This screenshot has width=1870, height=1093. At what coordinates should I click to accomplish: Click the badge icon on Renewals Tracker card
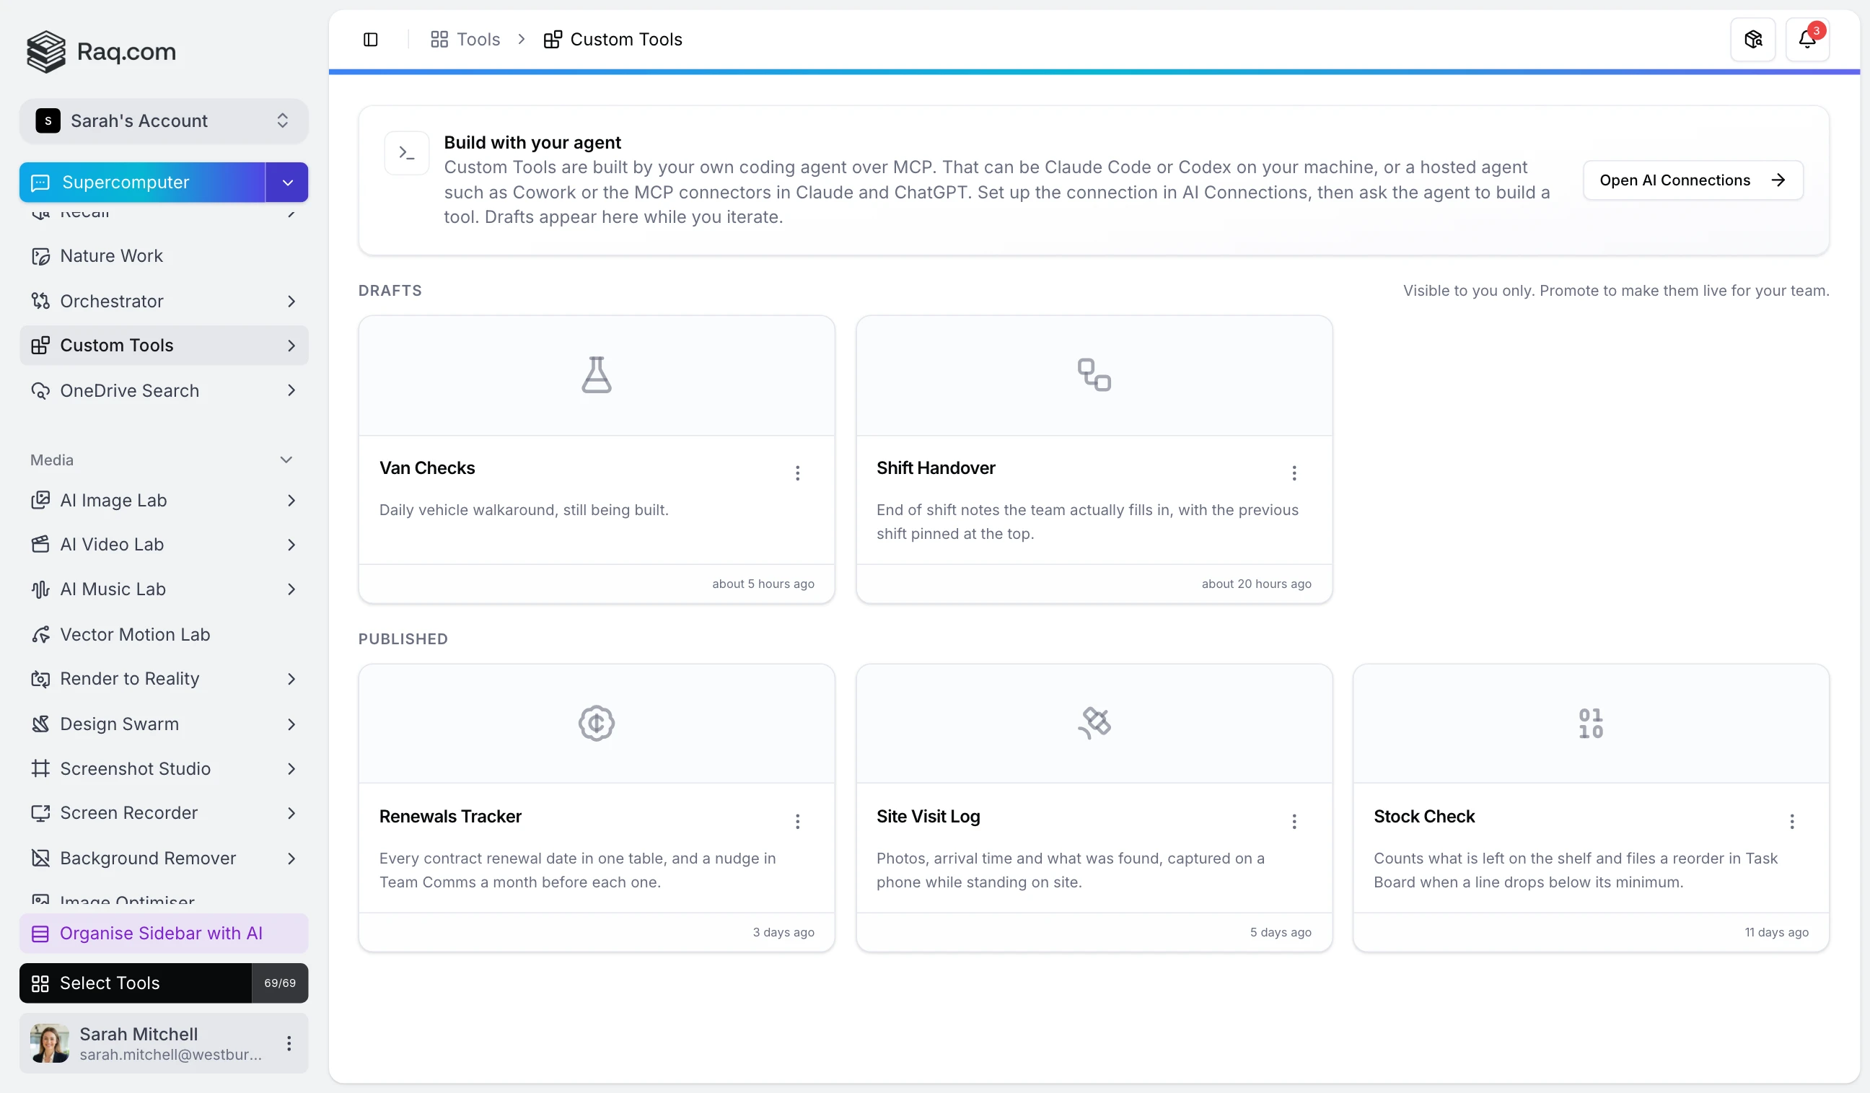[x=596, y=724]
